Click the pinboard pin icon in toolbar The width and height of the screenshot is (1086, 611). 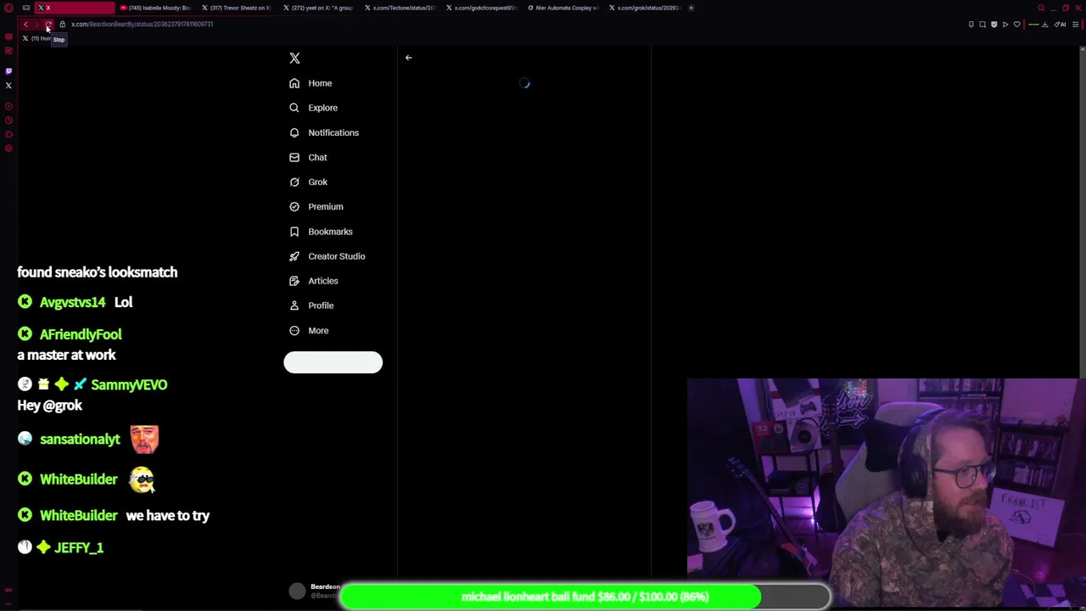pos(971,24)
